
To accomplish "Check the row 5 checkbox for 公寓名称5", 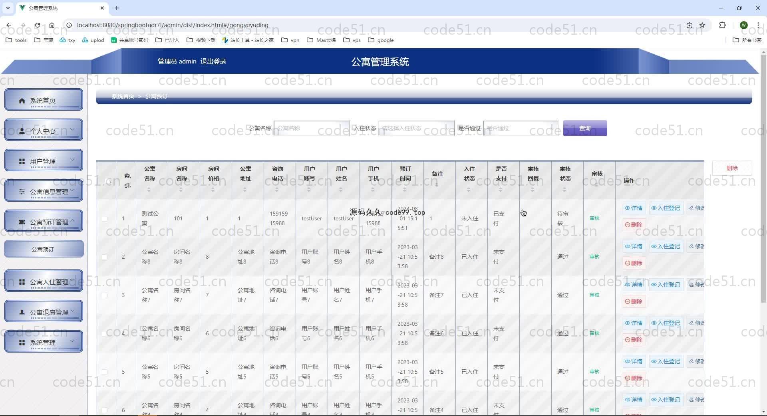I will coord(105,372).
